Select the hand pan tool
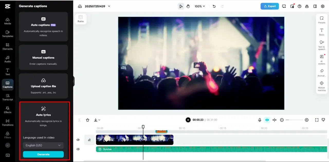Screen dimensions: 329x162 pyautogui.click(x=188, y=6)
